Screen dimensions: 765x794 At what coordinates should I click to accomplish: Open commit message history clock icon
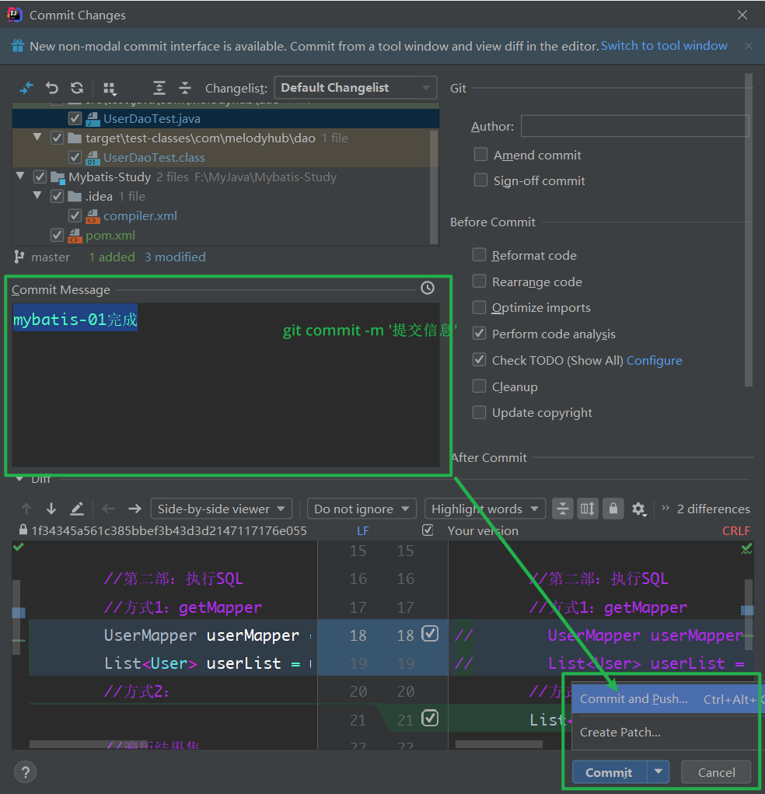(428, 289)
